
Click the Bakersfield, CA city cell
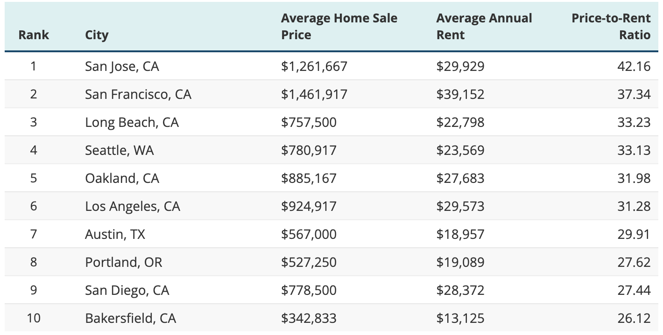[130, 318]
